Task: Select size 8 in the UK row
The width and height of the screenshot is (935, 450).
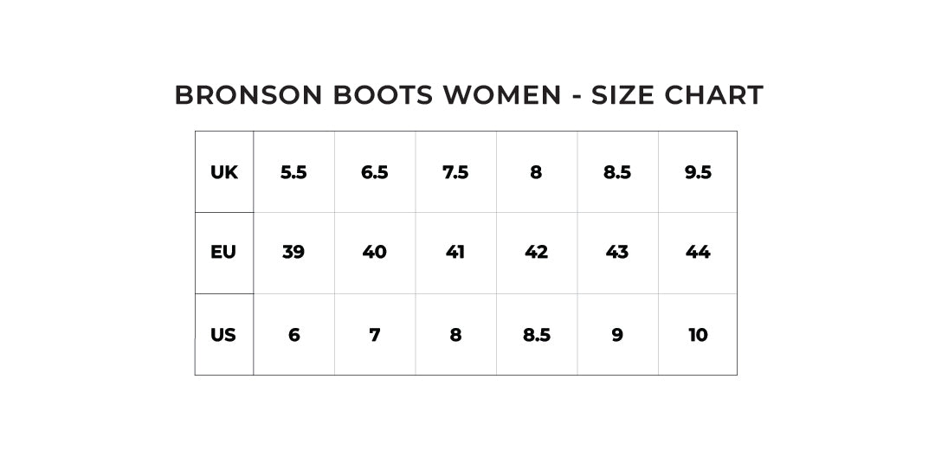Action: click(536, 172)
